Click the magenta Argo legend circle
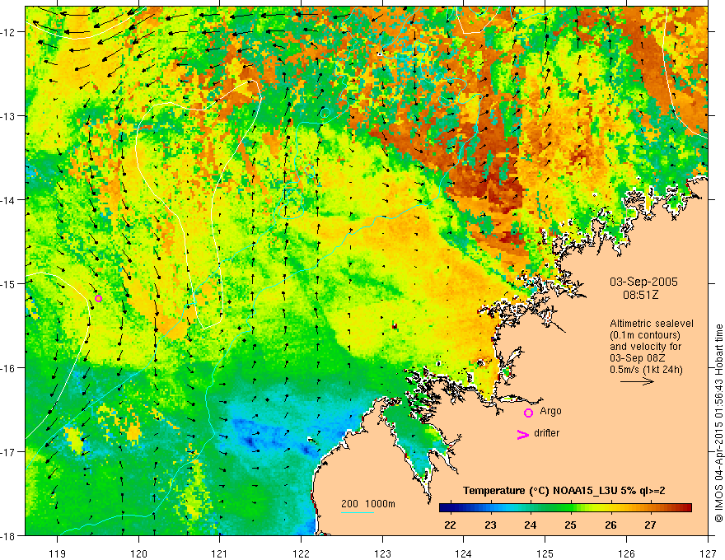This screenshot has width=725, height=560. click(x=528, y=413)
